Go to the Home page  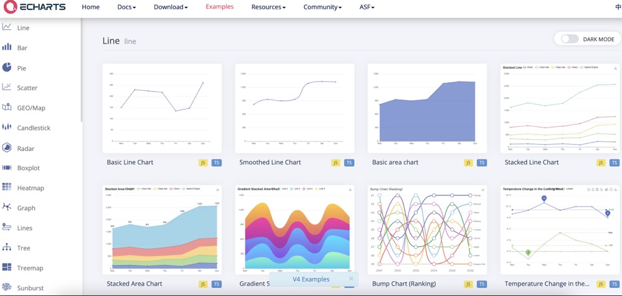[91, 7]
